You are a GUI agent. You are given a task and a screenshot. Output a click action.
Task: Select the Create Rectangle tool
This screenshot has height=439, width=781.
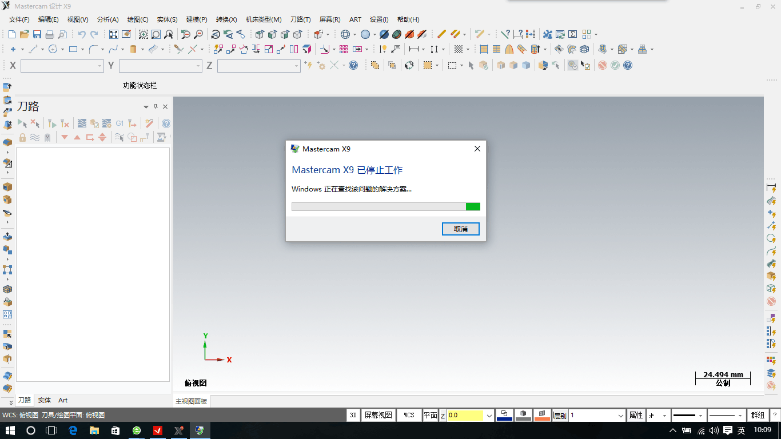pos(73,49)
